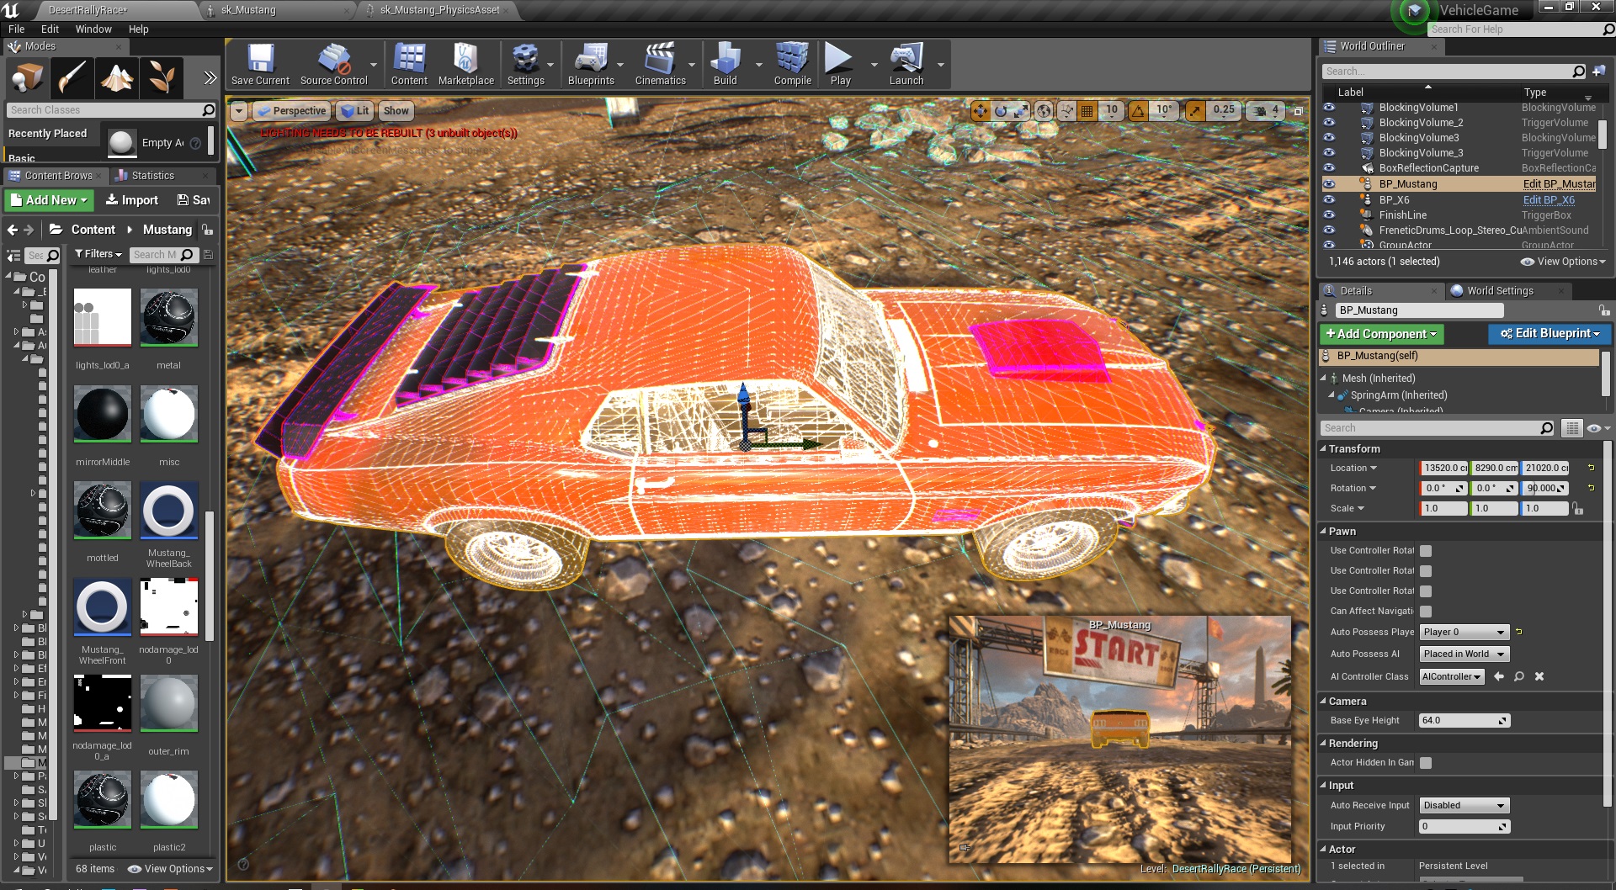Click the Perspective view button
1616x890 pixels.
click(x=291, y=111)
